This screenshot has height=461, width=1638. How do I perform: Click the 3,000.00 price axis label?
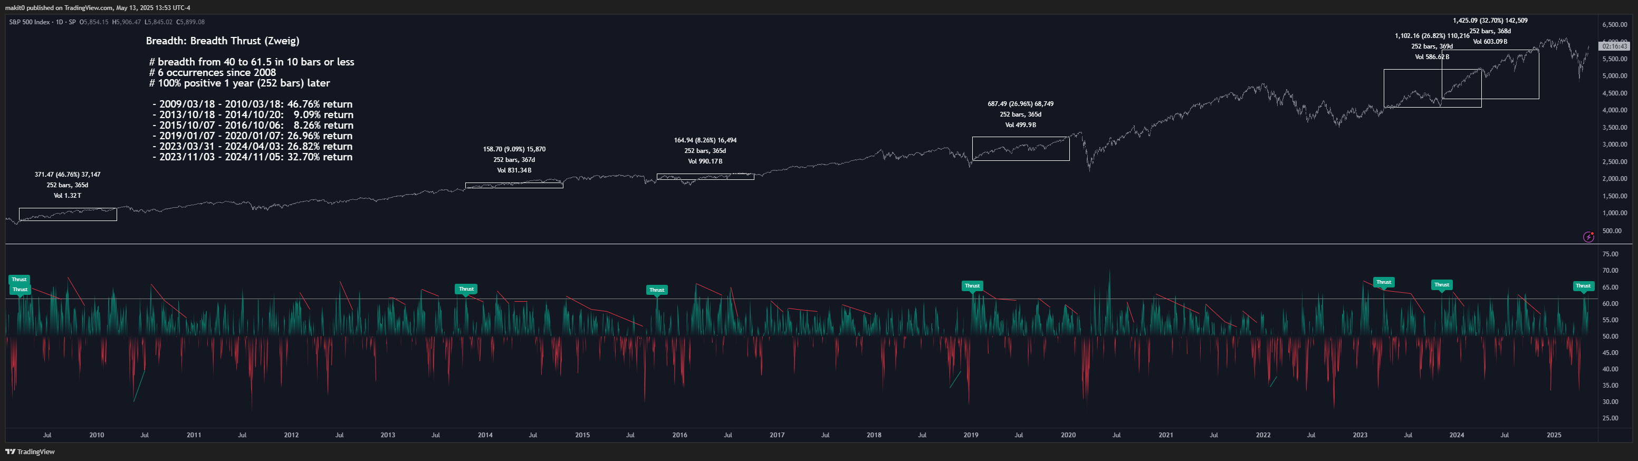(x=1614, y=145)
